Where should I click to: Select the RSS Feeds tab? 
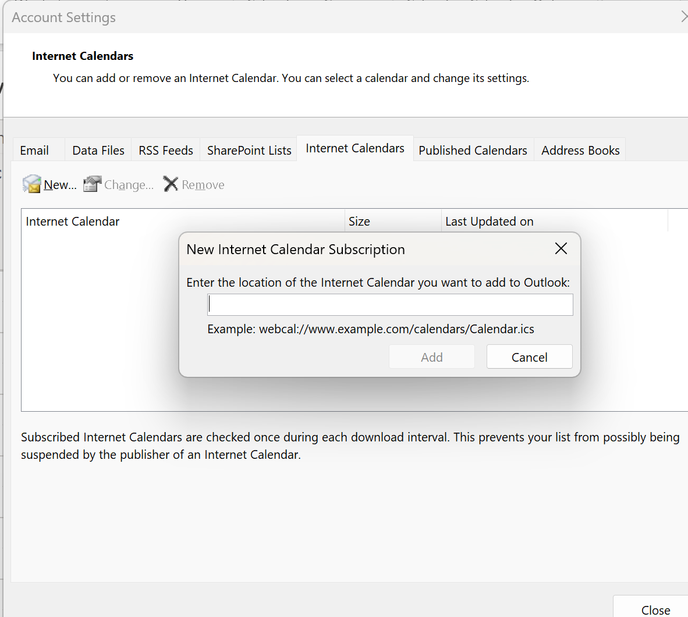click(x=166, y=151)
